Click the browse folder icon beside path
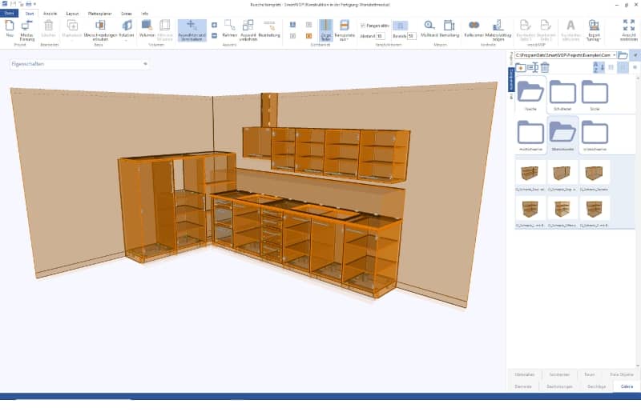This screenshot has height=416, width=641. (x=623, y=54)
